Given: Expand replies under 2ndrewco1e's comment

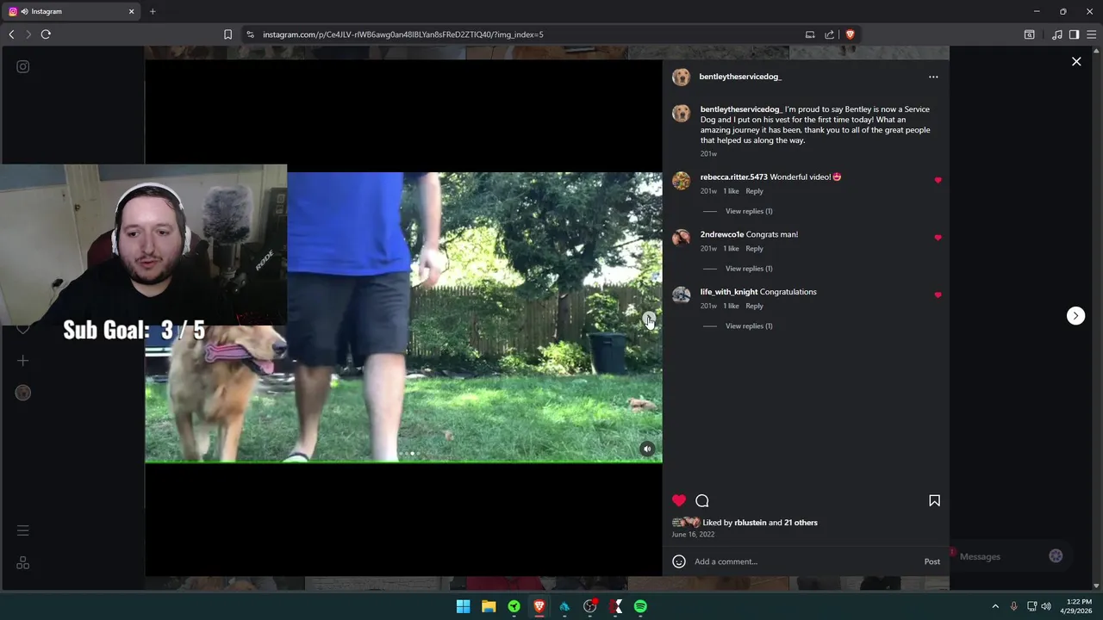Looking at the screenshot, I should 749,269.
